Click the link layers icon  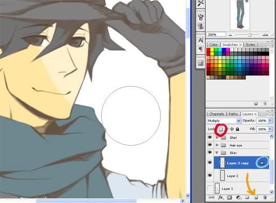click(x=211, y=197)
